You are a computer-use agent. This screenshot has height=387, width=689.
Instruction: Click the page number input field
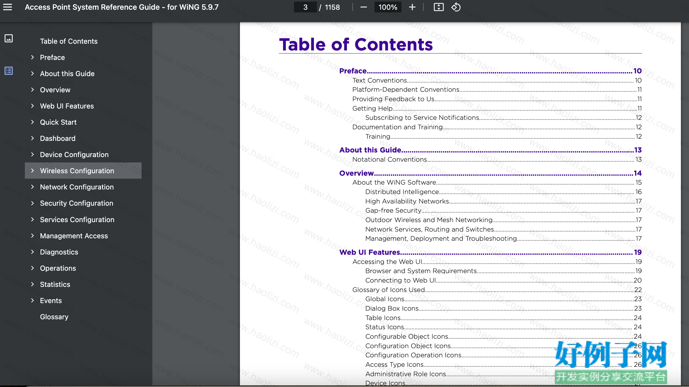click(x=305, y=7)
